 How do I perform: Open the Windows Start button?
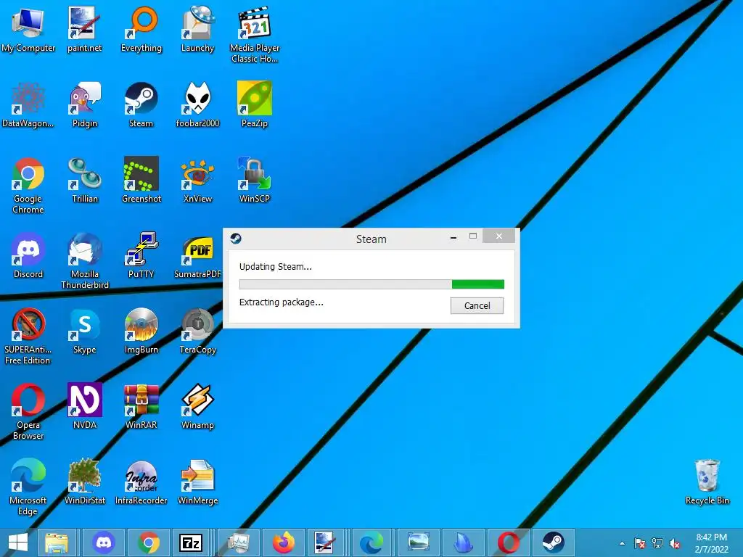click(x=18, y=542)
